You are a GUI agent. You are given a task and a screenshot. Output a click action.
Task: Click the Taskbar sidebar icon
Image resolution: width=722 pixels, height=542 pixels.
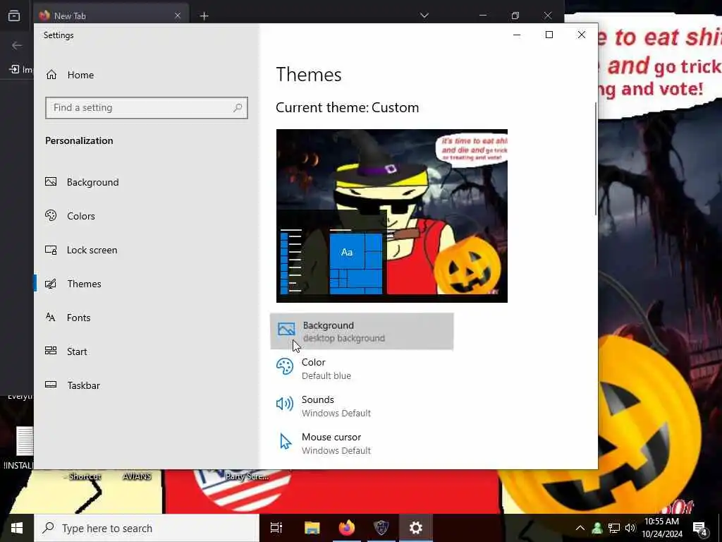pos(51,385)
